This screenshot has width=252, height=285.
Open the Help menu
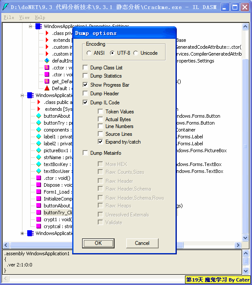tap(40, 17)
